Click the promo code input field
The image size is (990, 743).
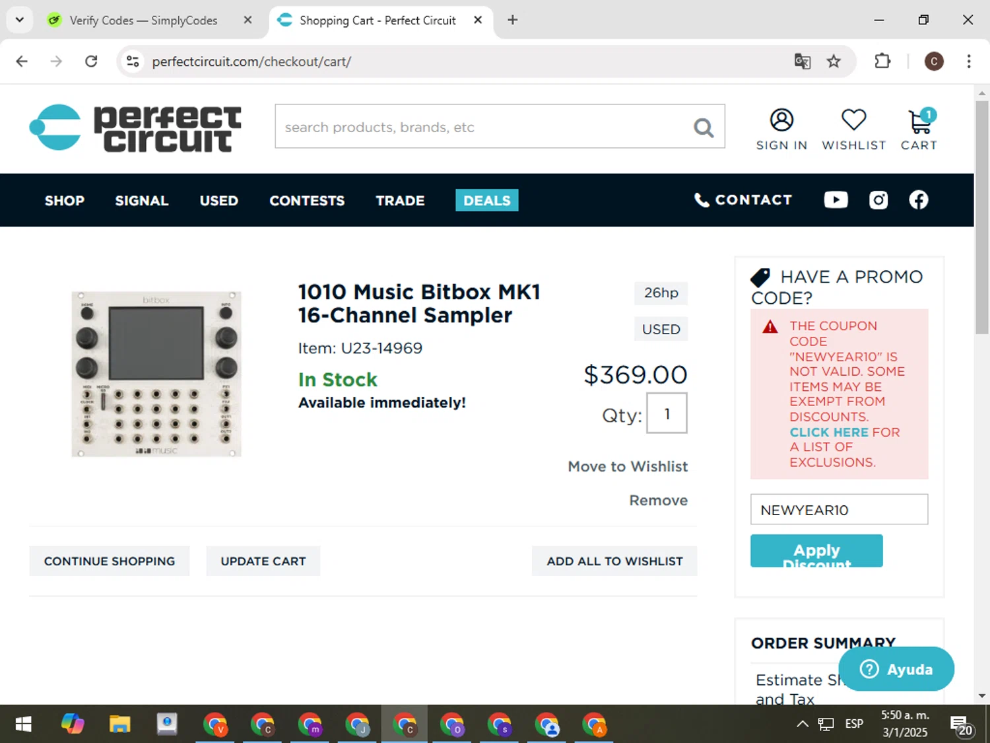click(839, 509)
